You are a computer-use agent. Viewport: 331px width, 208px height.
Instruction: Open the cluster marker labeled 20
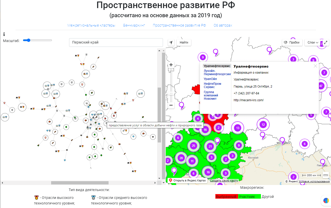pyautogui.click(x=181, y=158)
